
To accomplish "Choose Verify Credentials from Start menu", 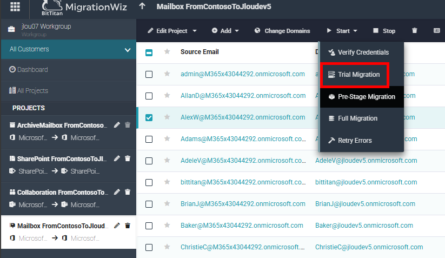I will point(362,52).
